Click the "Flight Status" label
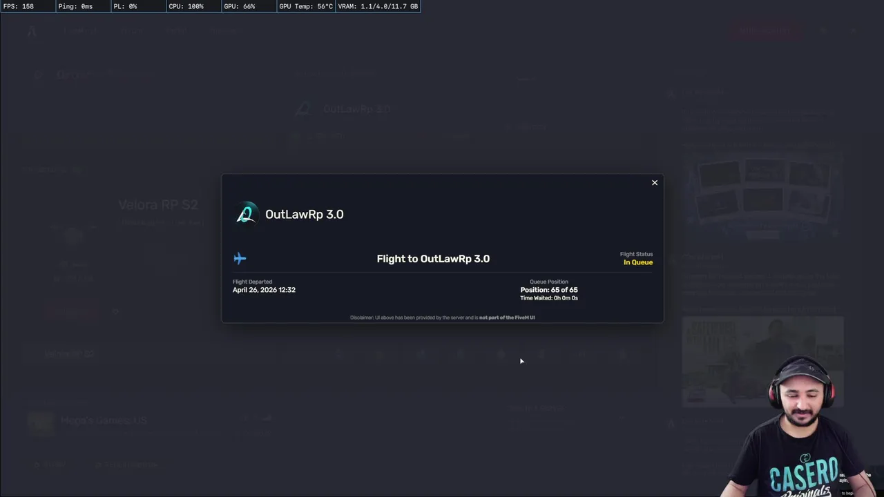Image resolution: width=884 pixels, height=497 pixels. pos(636,254)
